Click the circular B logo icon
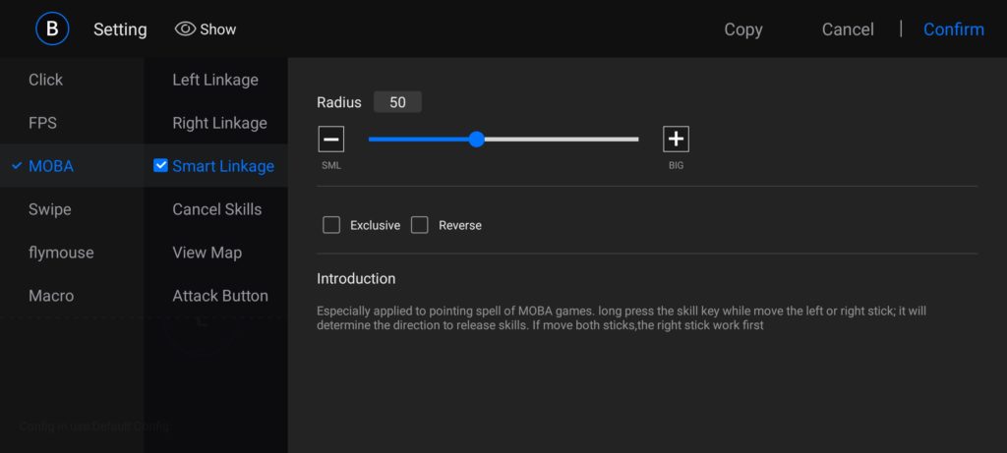The image size is (1007, 453). coord(52,29)
